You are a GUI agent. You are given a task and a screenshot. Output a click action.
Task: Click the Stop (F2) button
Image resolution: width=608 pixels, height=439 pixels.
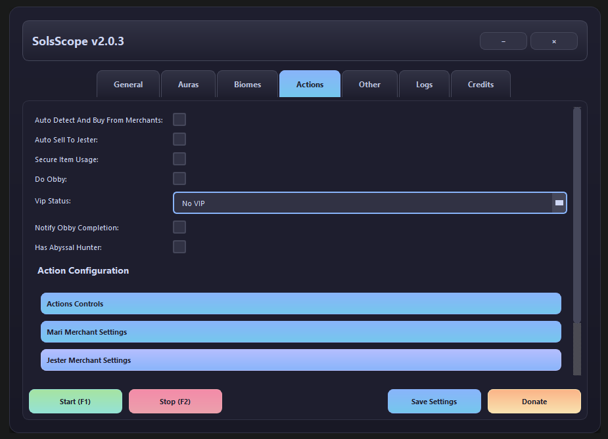pos(175,402)
